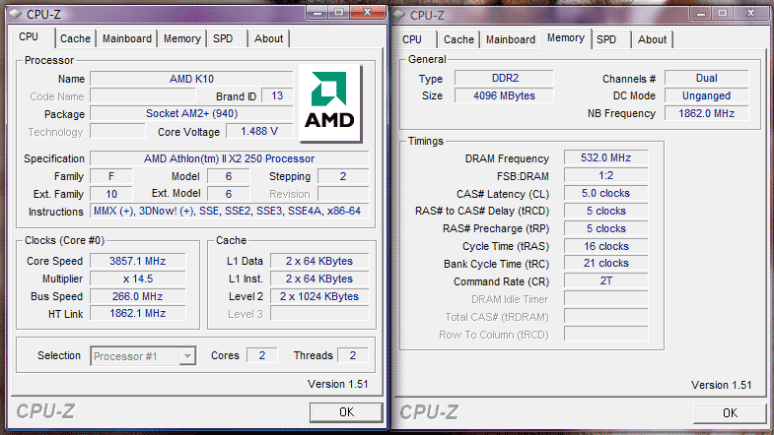
Task: Click the Core Voltage value '1.488 V'
Action: coord(259,131)
